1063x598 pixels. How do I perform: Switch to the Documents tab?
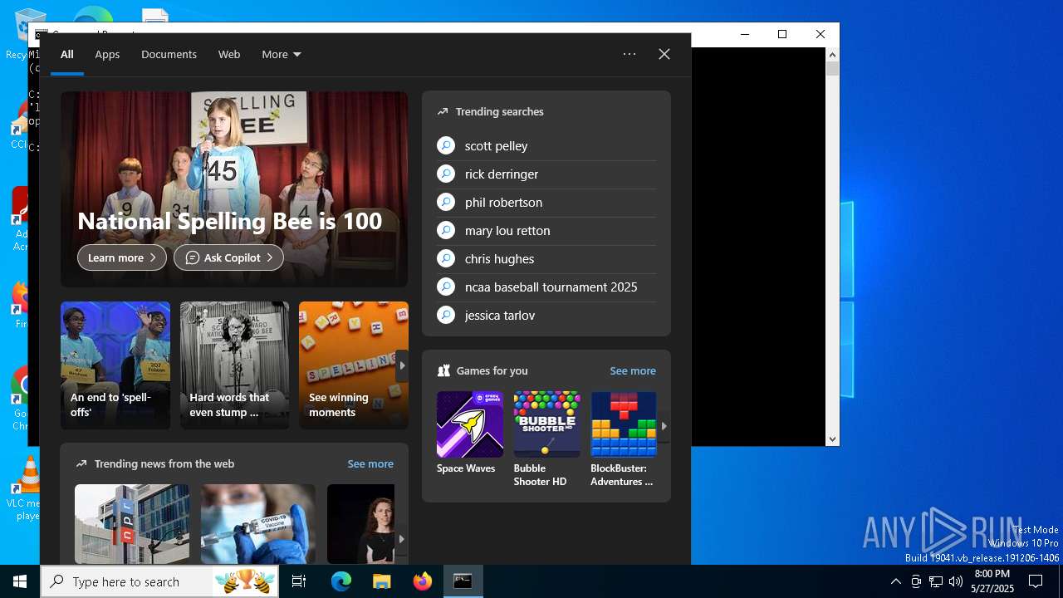pyautogui.click(x=169, y=54)
